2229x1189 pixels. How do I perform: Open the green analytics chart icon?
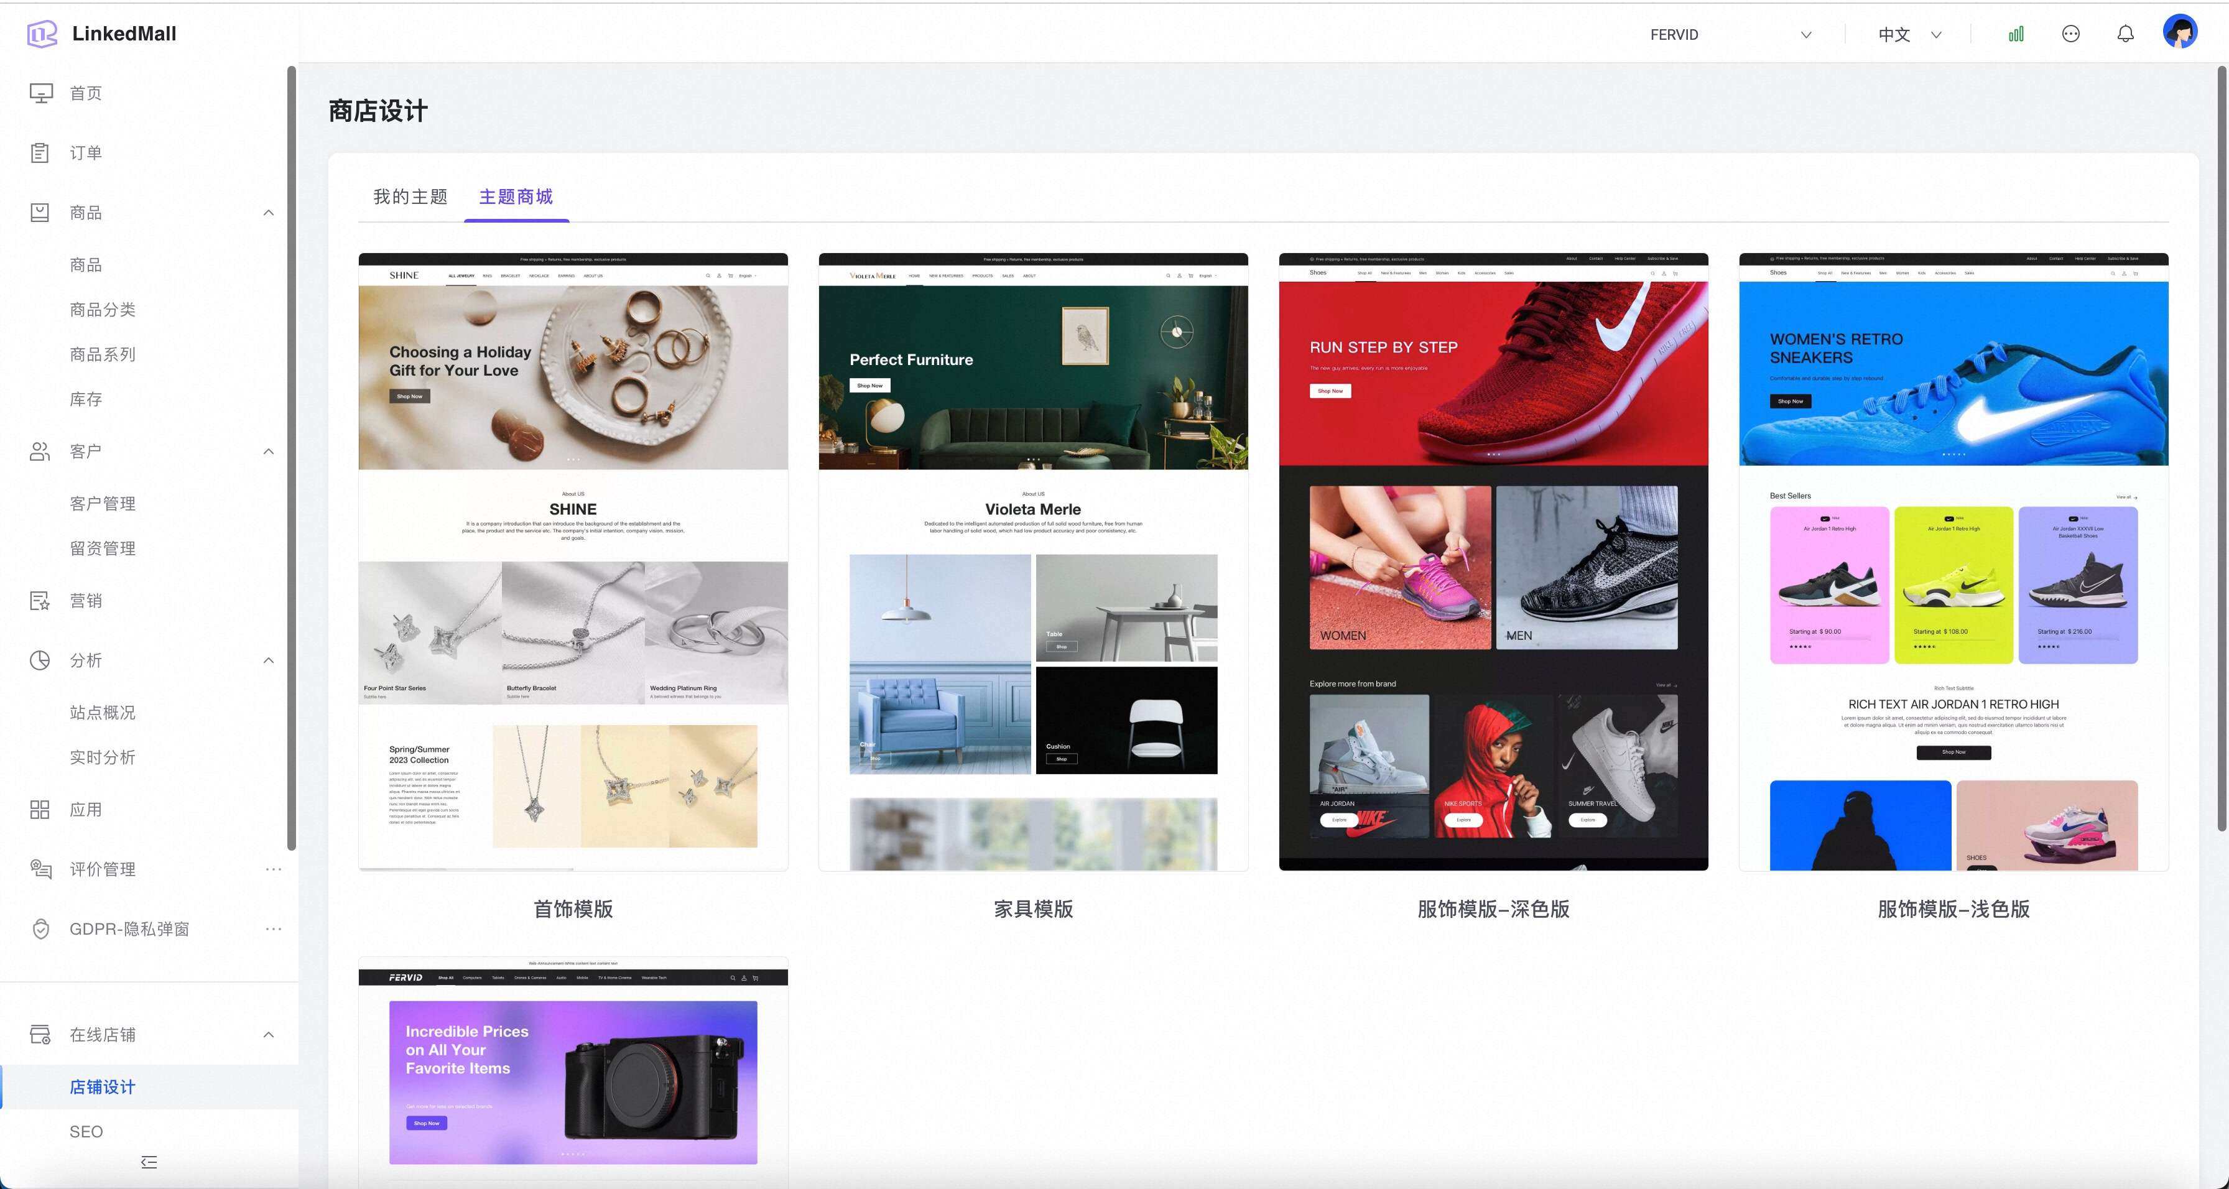(x=2016, y=34)
